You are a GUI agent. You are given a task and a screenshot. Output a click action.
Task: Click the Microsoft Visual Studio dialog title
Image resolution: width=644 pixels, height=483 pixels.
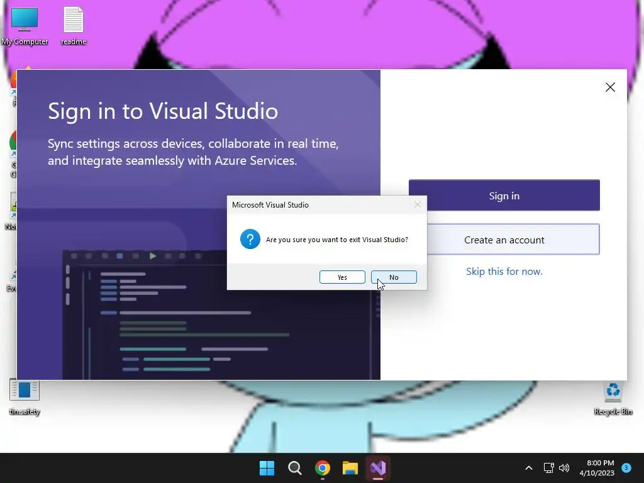coord(270,205)
